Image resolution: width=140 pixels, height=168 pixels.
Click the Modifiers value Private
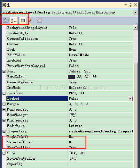coord(76,126)
